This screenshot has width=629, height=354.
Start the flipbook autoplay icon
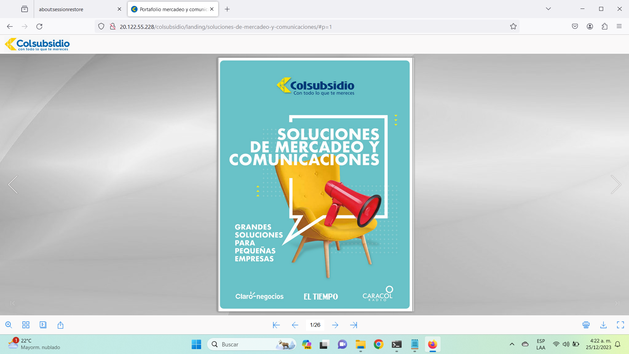43,325
